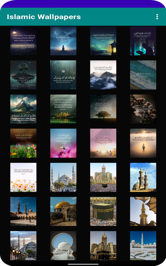The width and height of the screenshot is (166, 266).
Task: Open the cloudy mountain peaks wallpaper
Action: click(x=103, y=75)
